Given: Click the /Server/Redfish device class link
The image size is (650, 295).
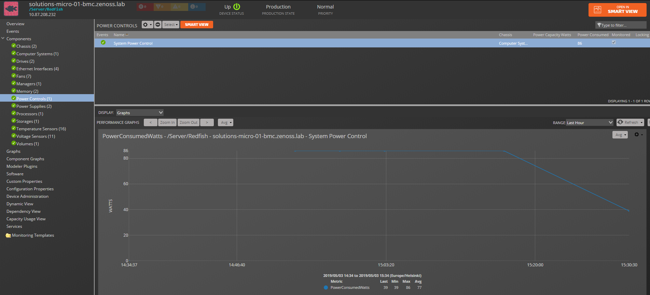Looking at the screenshot, I should point(46,10).
